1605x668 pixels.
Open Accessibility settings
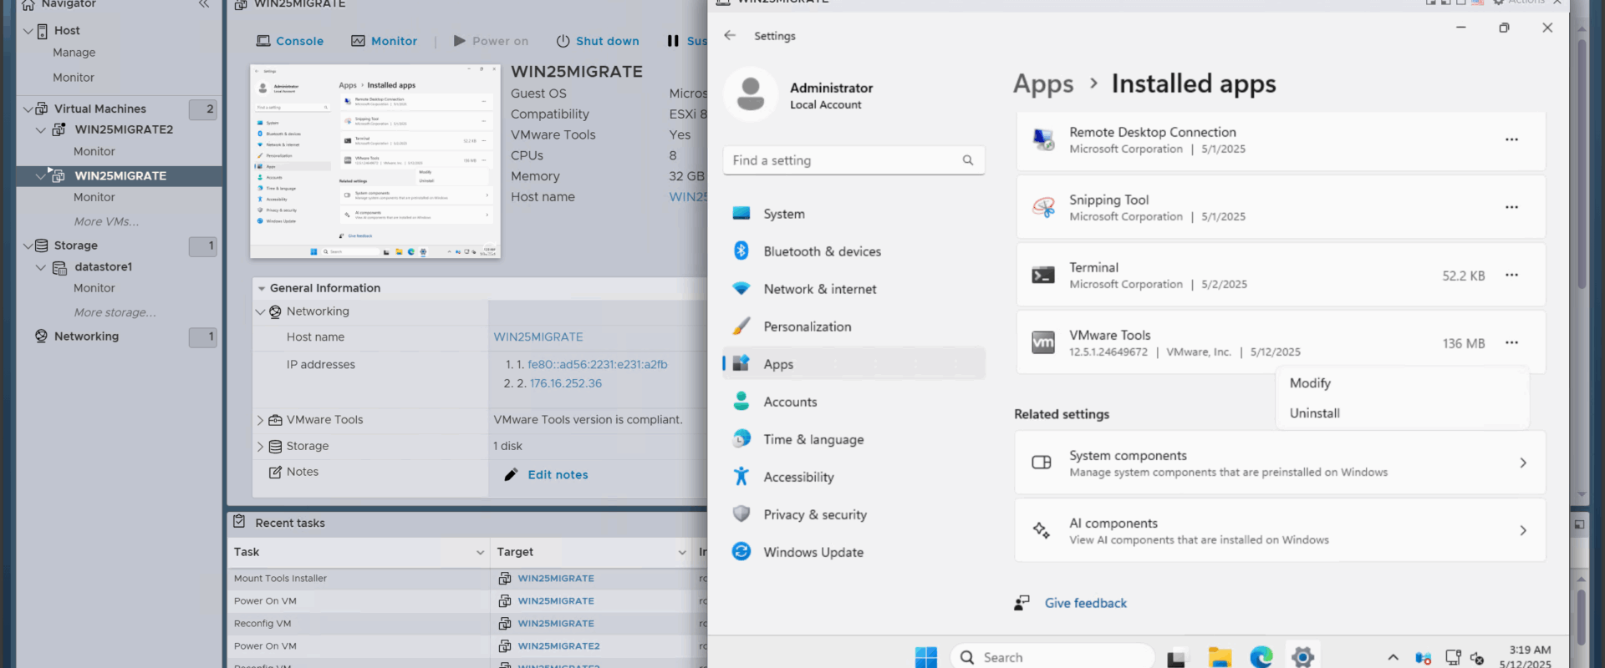[x=853, y=477]
